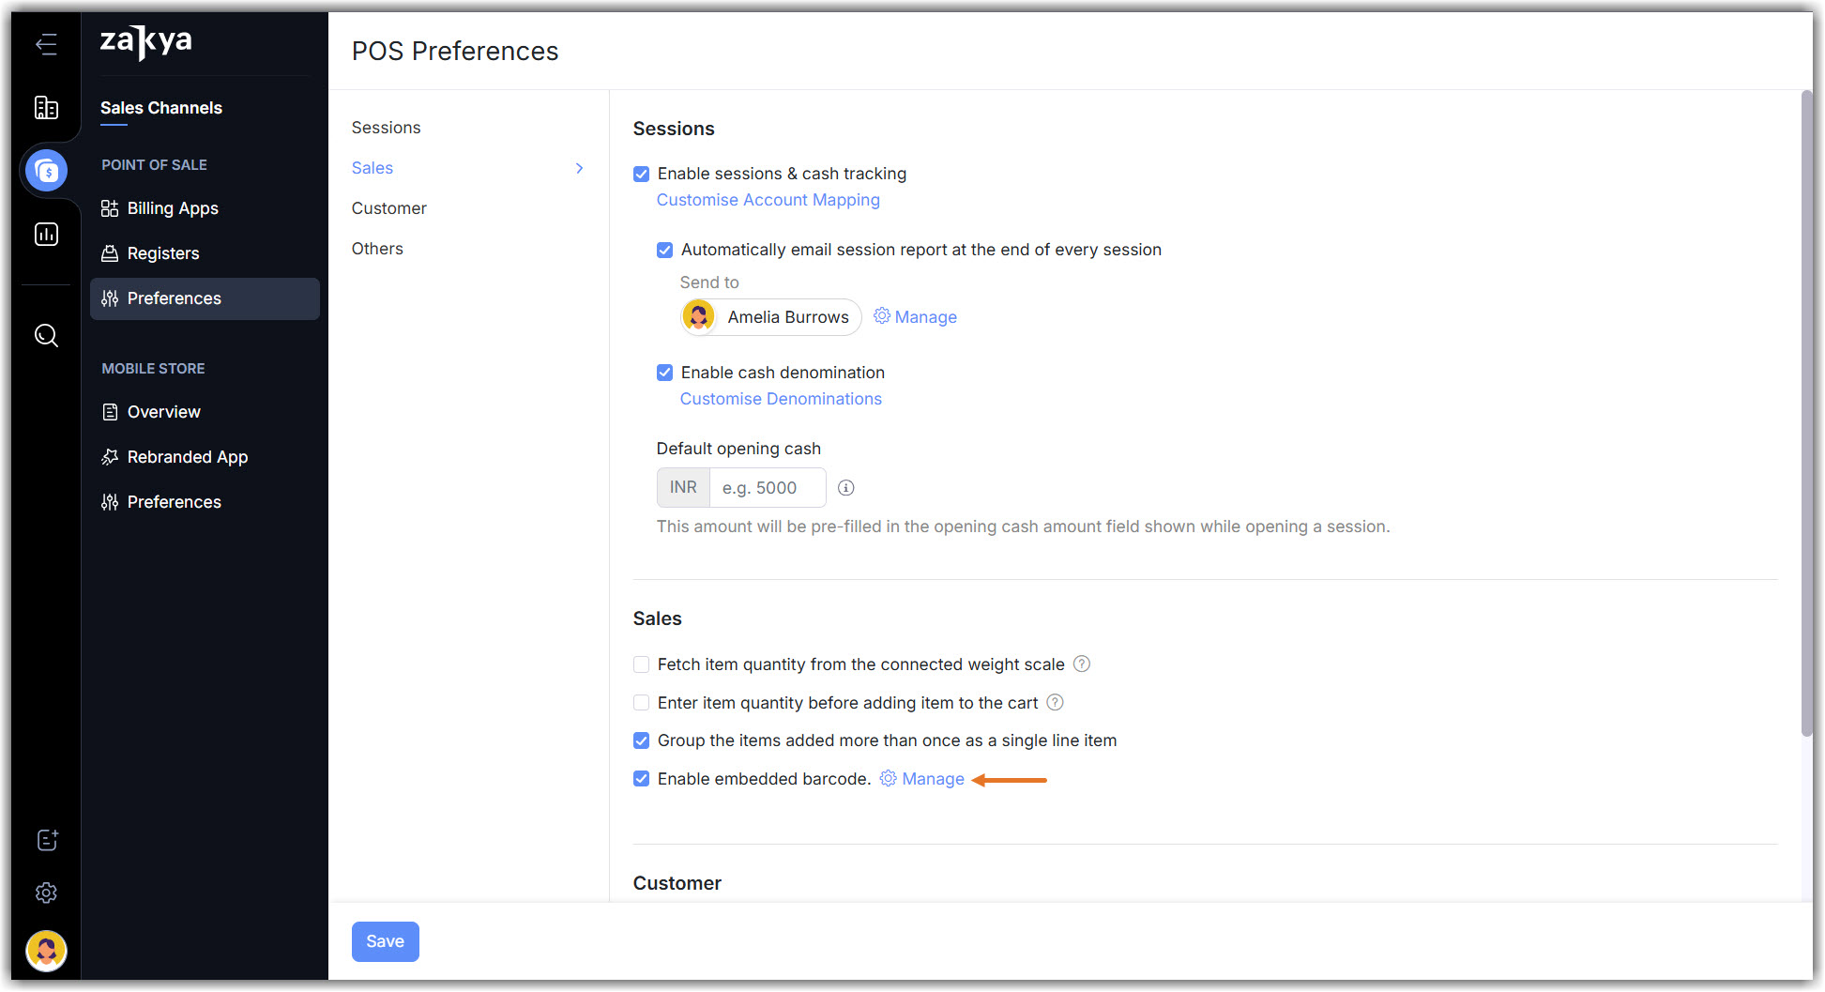Disable sessions & cash tracking checkbox
Image resolution: width=1825 pixels, height=992 pixels.
642,174
